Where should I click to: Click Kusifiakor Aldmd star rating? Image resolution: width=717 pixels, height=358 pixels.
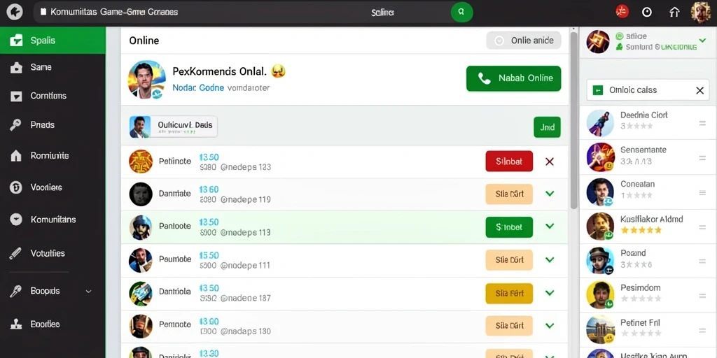point(641,230)
